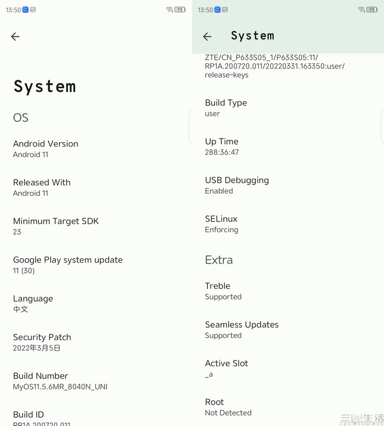384x426 pixels.
Task: Tap the Build Type row
Action: (x=226, y=108)
